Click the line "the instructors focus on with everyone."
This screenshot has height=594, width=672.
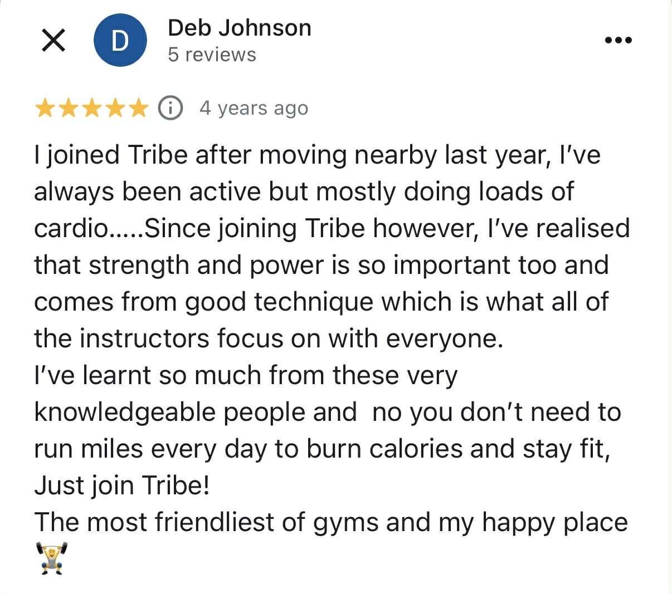click(x=269, y=338)
